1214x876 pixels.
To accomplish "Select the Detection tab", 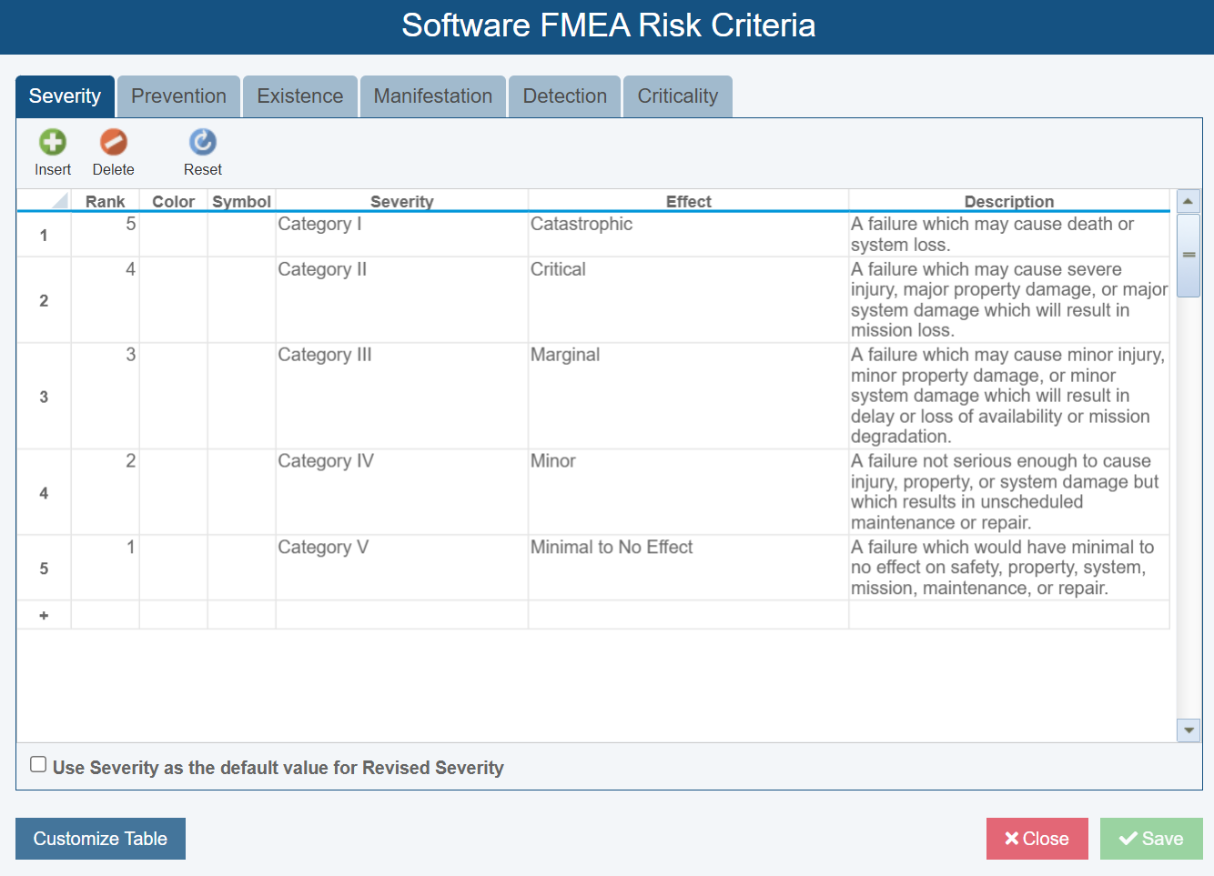I will [x=565, y=96].
